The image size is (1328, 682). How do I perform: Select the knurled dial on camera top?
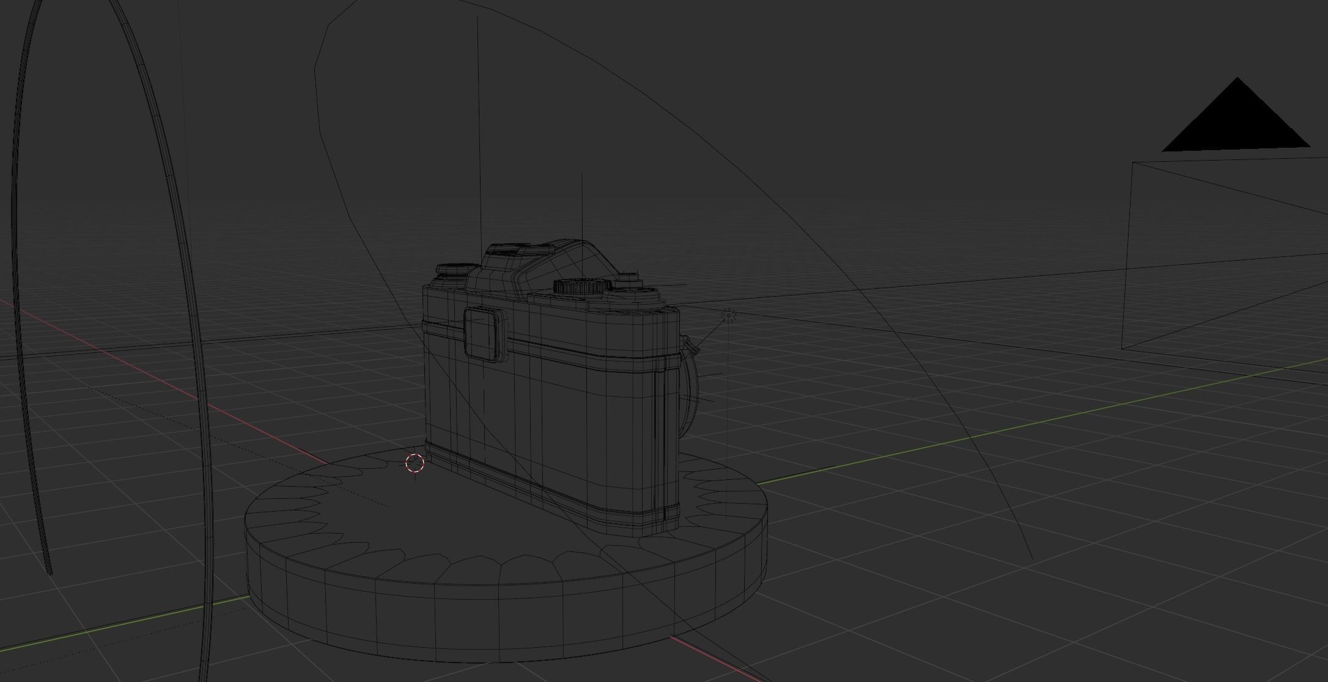tap(583, 286)
